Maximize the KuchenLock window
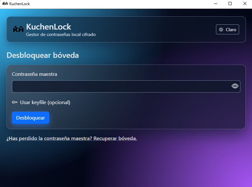 point(230,4)
